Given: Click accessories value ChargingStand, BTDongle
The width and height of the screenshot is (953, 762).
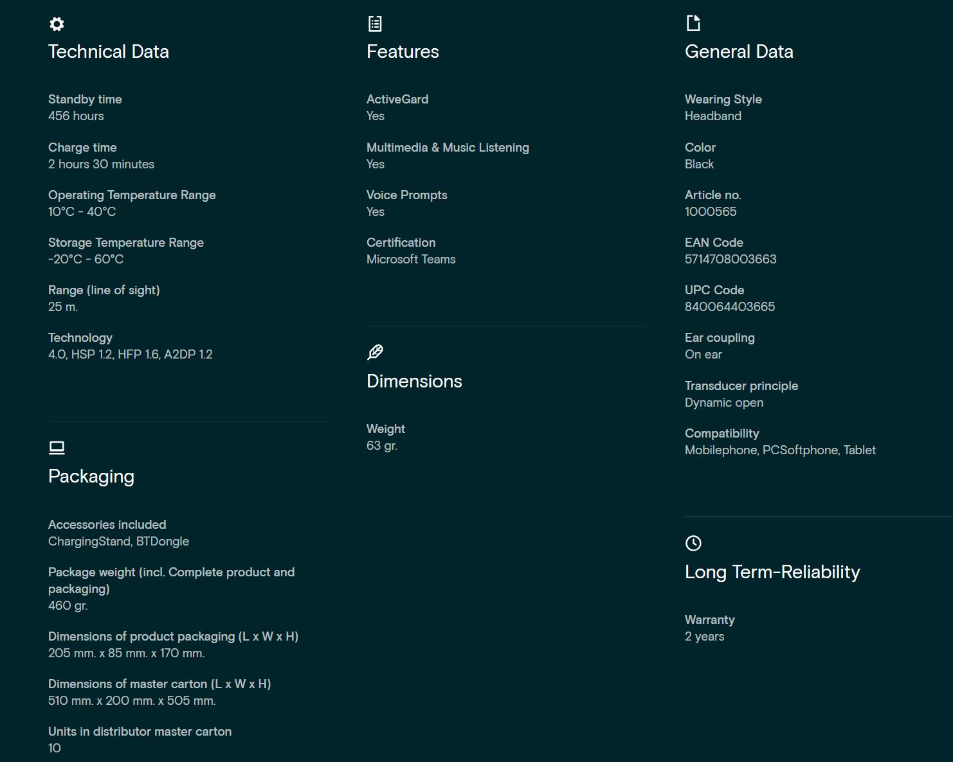Looking at the screenshot, I should pyautogui.click(x=118, y=542).
